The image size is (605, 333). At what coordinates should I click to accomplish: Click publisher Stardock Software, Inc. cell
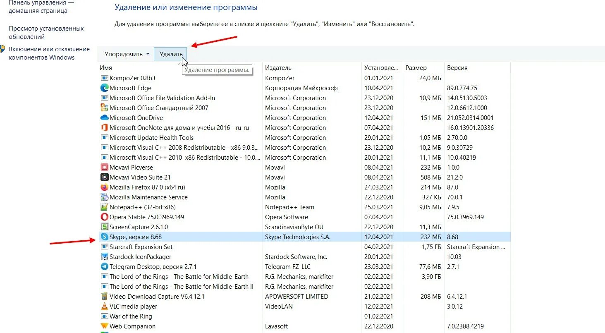(296, 257)
